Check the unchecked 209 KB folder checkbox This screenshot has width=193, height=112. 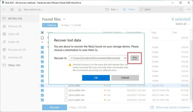pyautogui.click(x=42, y=38)
